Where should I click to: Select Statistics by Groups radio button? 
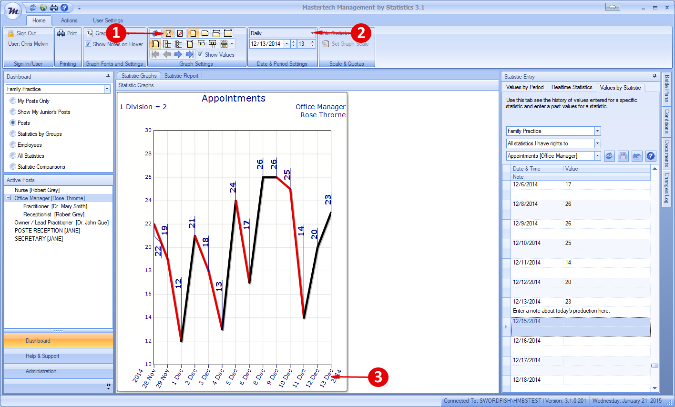(13, 134)
